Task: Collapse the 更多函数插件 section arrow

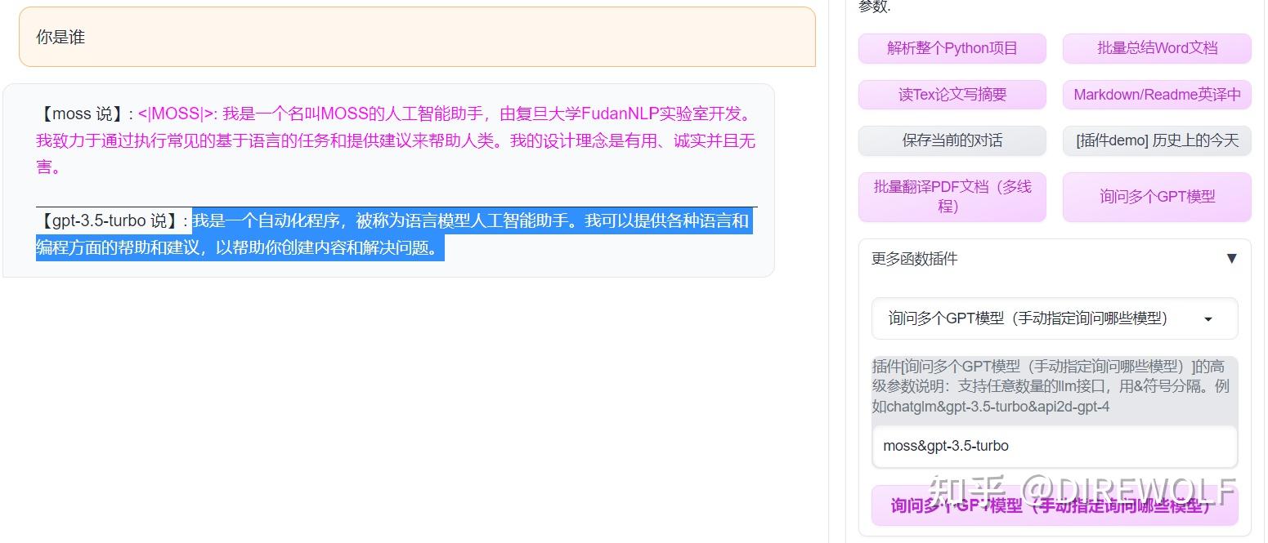Action: pos(1232,259)
